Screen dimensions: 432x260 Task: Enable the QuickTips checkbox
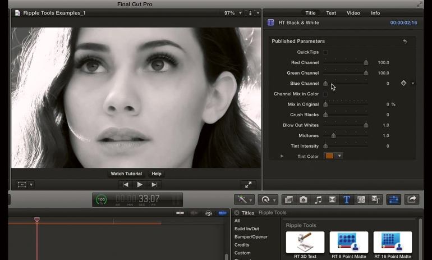pos(325,52)
